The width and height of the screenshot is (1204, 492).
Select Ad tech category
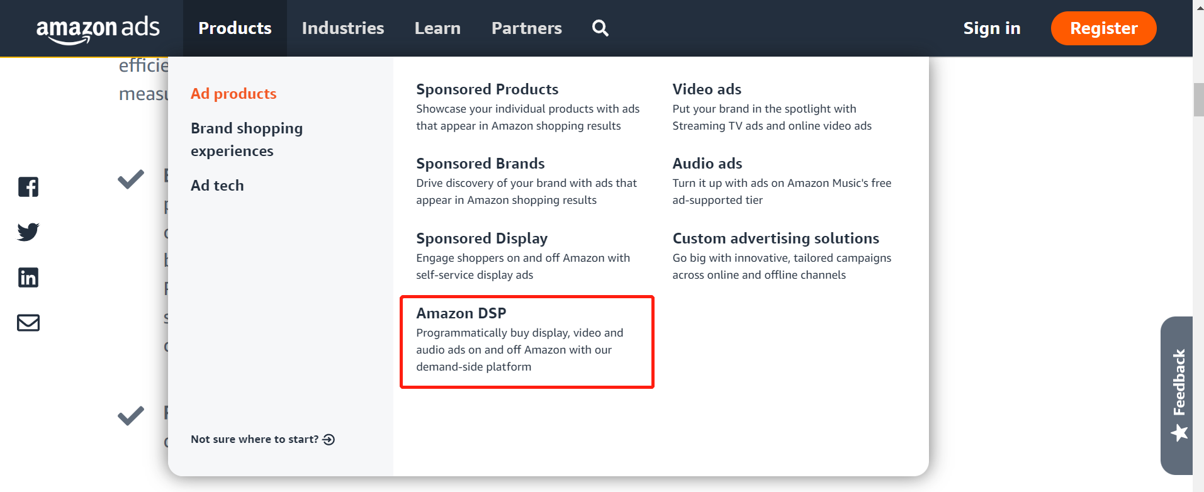coord(217,186)
